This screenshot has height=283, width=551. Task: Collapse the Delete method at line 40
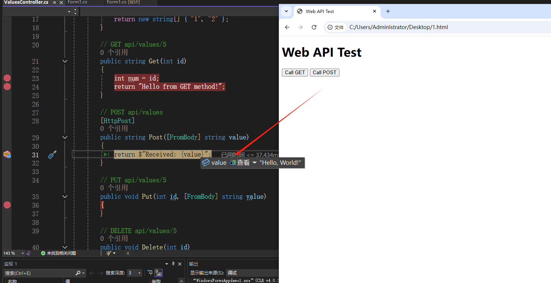pos(65,247)
